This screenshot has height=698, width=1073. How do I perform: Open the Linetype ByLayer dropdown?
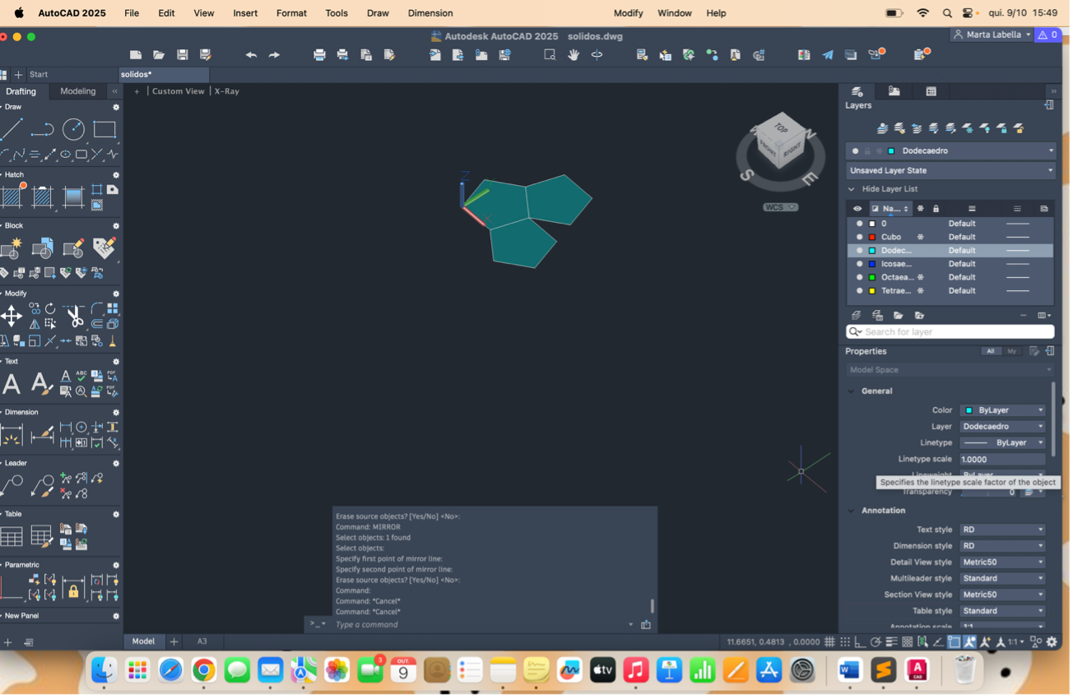pyautogui.click(x=1003, y=444)
